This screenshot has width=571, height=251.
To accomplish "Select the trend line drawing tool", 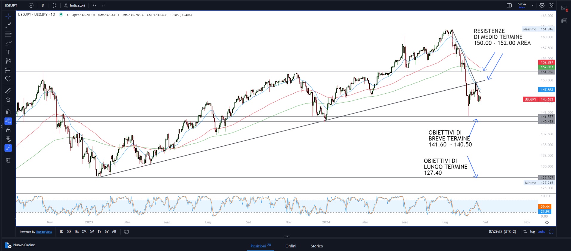I will 8,25.
